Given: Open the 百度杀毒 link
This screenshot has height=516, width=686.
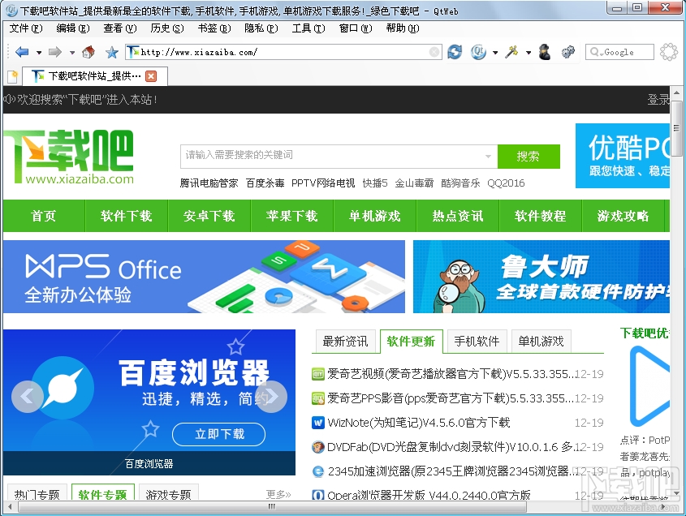Looking at the screenshot, I should [x=265, y=183].
